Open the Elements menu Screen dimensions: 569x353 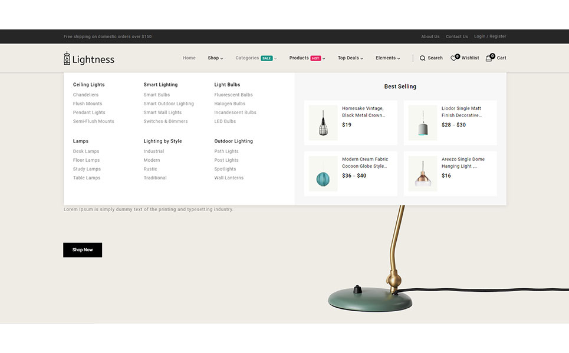(387, 58)
